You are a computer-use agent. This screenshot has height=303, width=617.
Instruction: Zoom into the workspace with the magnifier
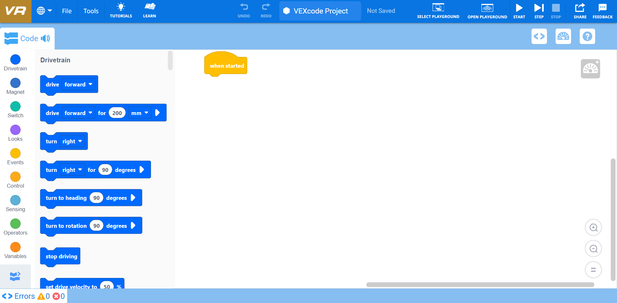click(x=594, y=227)
